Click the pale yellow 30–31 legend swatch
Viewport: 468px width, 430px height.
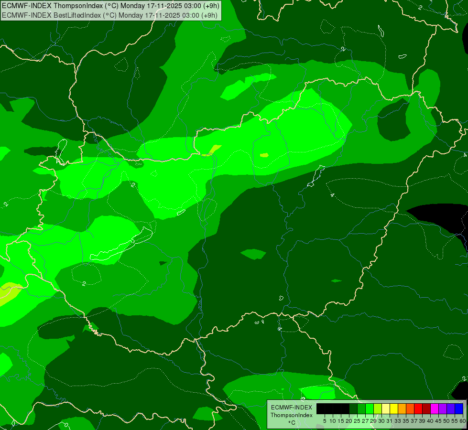[x=386, y=408]
